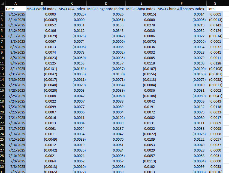Select China Index value 0.0278 for 8/13/2025
The image size is (229, 173).
[141, 25]
